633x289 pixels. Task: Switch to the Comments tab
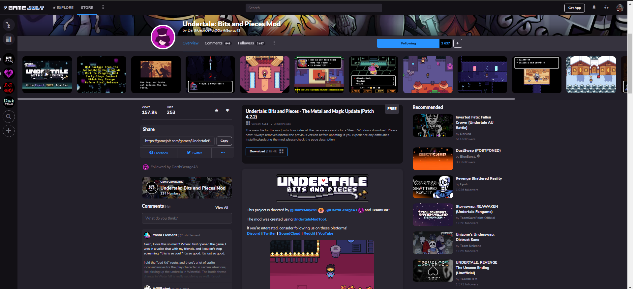[218, 43]
